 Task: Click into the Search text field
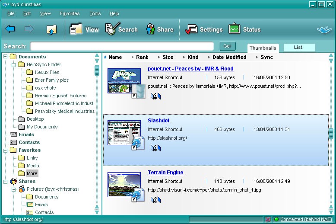pyautogui.click(x=122, y=46)
